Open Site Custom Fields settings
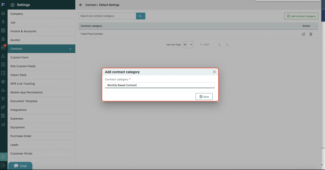 (x=42, y=66)
